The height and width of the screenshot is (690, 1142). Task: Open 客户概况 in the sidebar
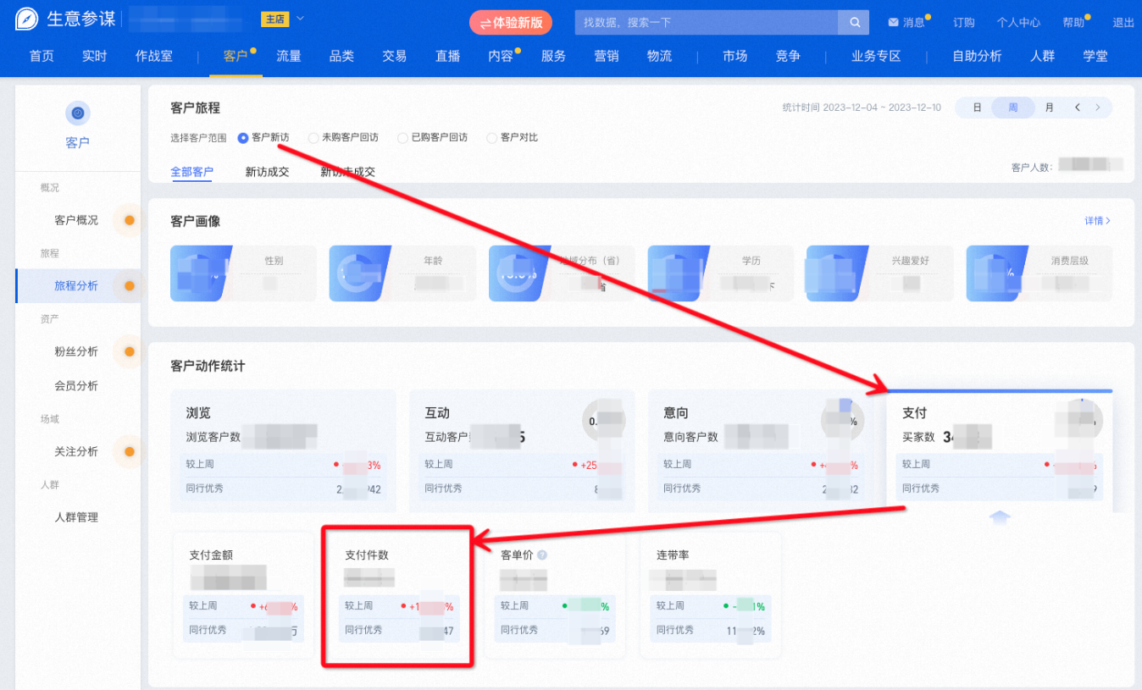click(76, 220)
